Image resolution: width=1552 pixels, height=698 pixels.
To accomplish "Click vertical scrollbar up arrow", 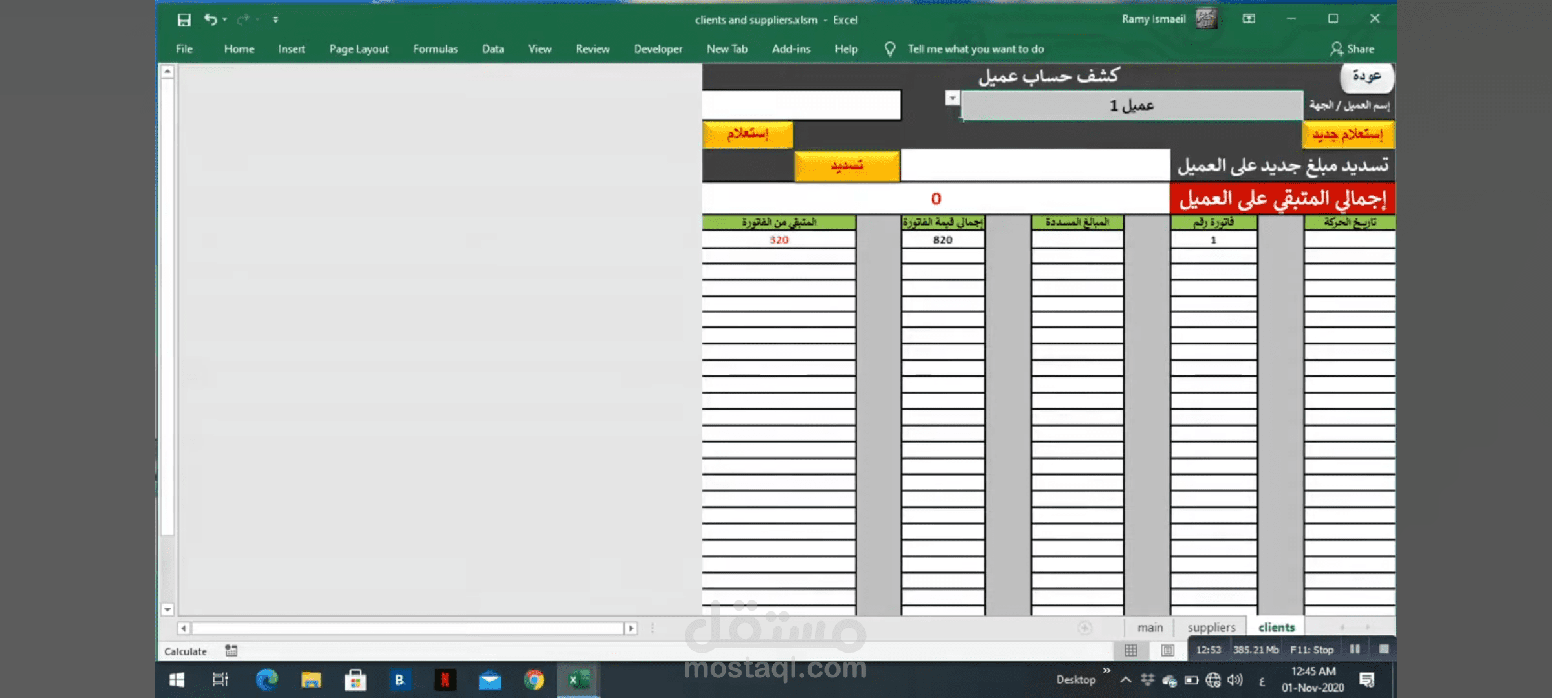I will [167, 72].
